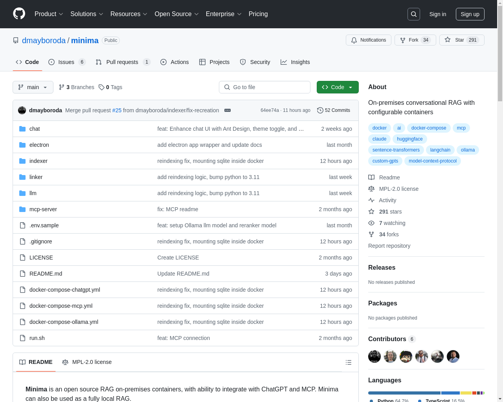Open the chat folder

[35, 129]
